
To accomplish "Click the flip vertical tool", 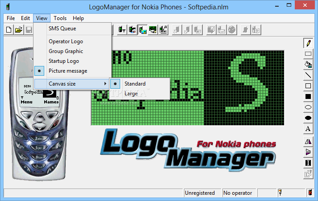I will click(308, 152).
